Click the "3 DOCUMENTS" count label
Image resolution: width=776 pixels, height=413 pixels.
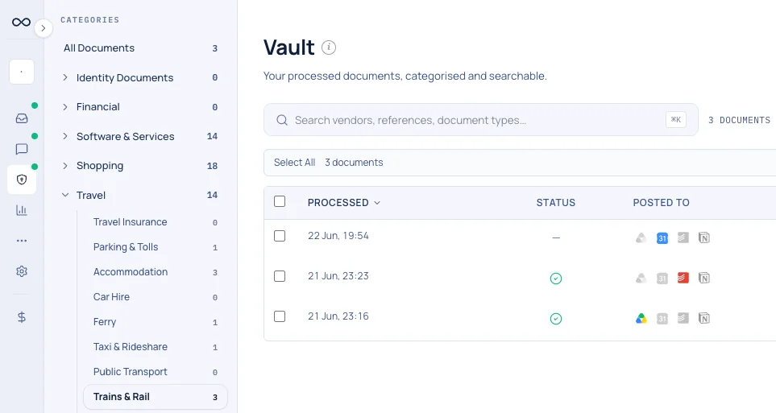(x=739, y=120)
